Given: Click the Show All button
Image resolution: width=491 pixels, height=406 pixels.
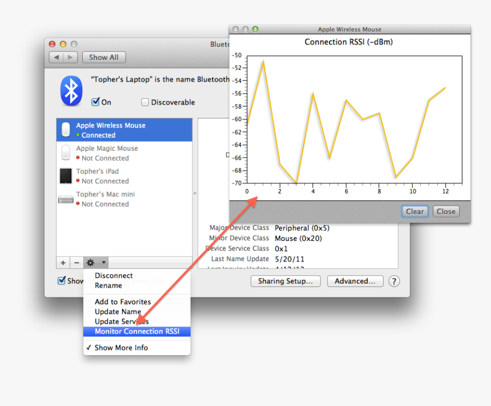Looking at the screenshot, I should coord(104,57).
